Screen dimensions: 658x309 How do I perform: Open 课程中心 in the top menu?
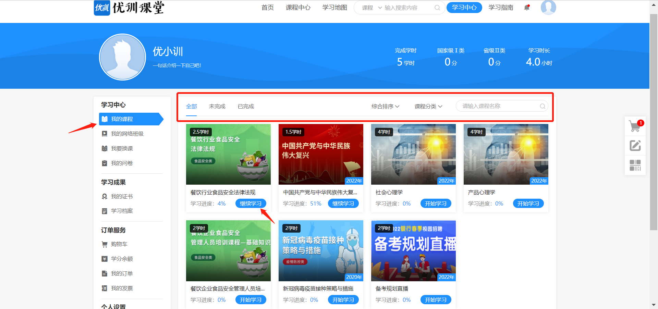pyautogui.click(x=298, y=8)
